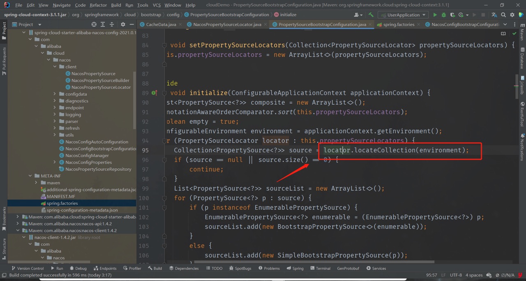This screenshot has height=281, width=526.
Task: Switch to the spring.factories editor tab
Action: 398,25
